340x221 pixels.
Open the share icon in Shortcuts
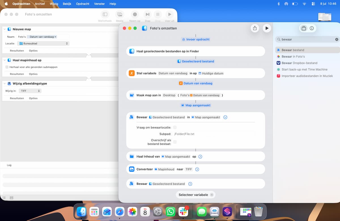coord(255,28)
